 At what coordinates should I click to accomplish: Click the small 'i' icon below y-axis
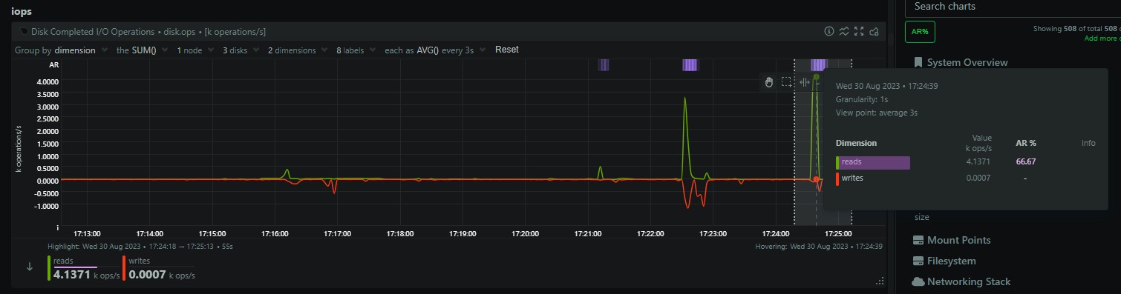coord(58,227)
